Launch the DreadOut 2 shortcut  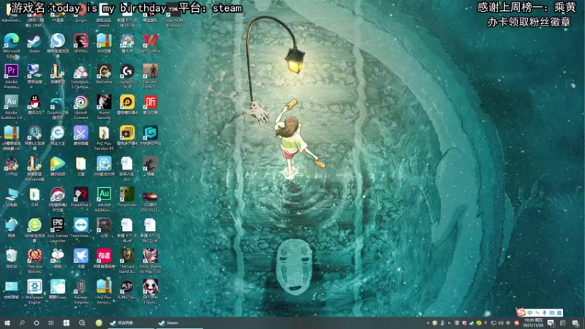(x=81, y=196)
